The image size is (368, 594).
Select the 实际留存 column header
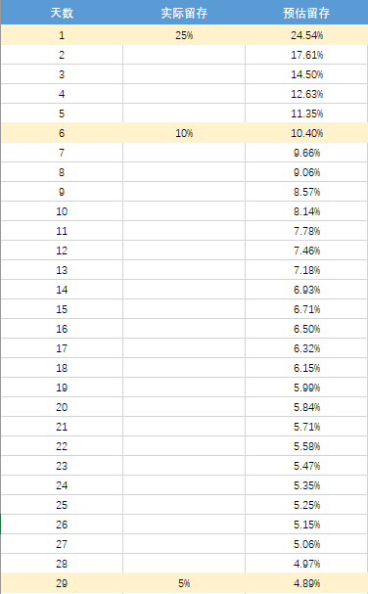tap(184, 13)
